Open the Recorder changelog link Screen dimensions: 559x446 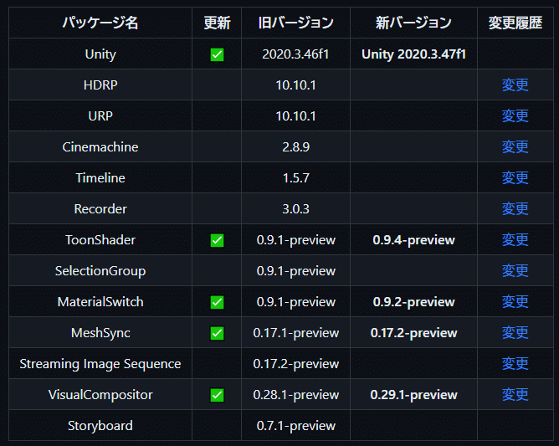pos(515,209)
